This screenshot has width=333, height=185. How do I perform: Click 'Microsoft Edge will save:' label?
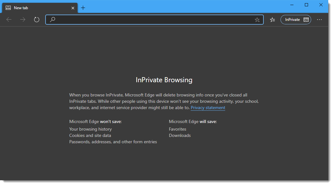[x=193, y=122]
